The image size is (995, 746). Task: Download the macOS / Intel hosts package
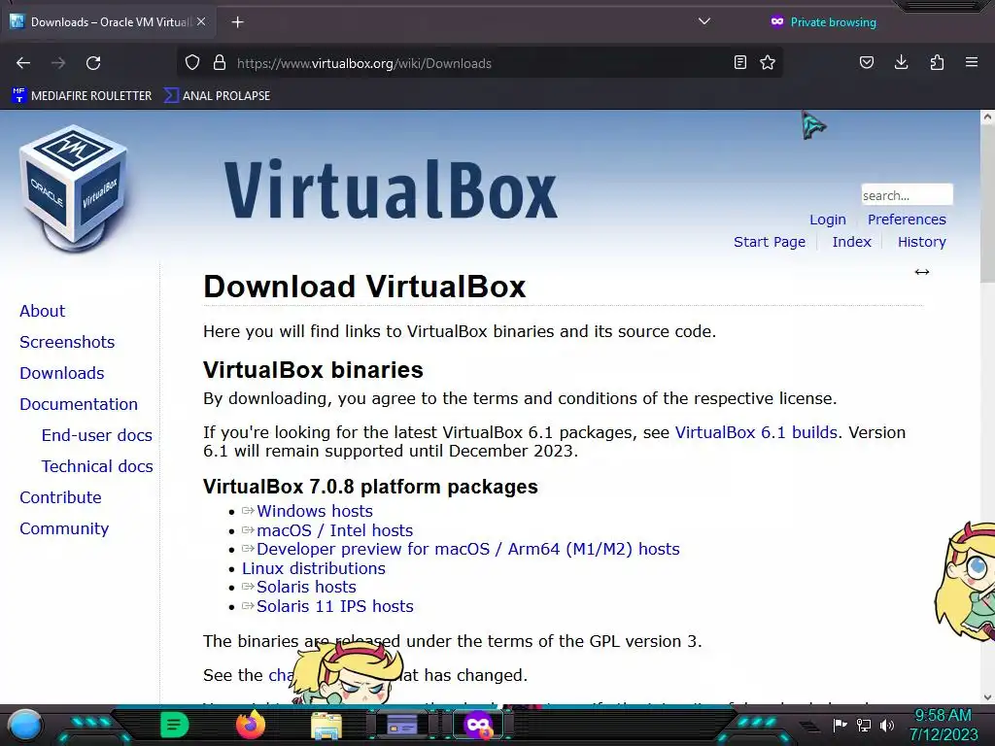[334, 530]
